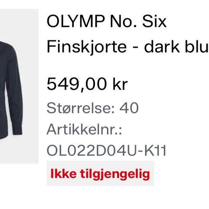Select the Artikkelnr. label
209x209 pixels.
(x=84, y=129)
